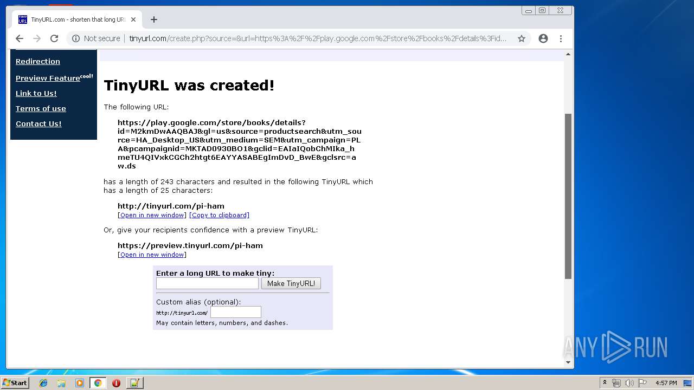This screenshot has width=694, height=390.
Task: Click the notepad-style taskbar icon
Action: click(x=134, y=383)
